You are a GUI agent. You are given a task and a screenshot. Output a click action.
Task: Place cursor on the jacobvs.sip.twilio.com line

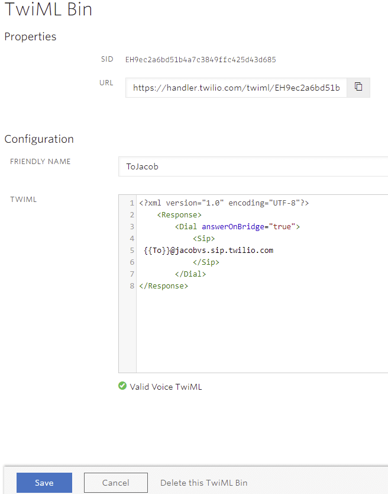coord(209,251)
